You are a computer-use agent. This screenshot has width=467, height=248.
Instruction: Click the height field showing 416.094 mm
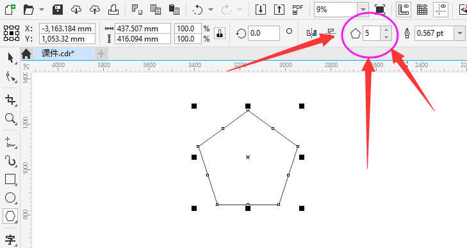point(143,39)
